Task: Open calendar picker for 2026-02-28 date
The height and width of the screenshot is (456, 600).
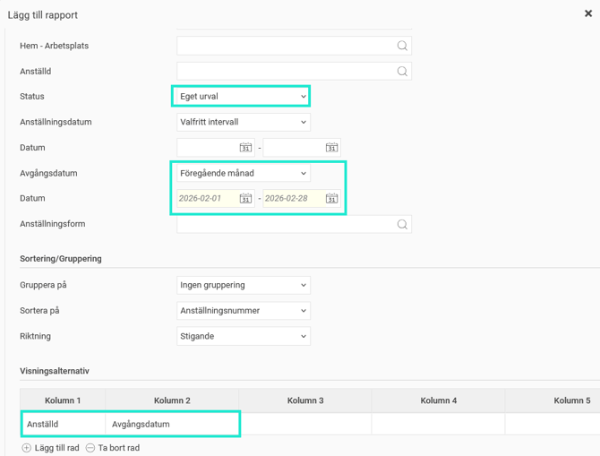Action: click(331, 199)
